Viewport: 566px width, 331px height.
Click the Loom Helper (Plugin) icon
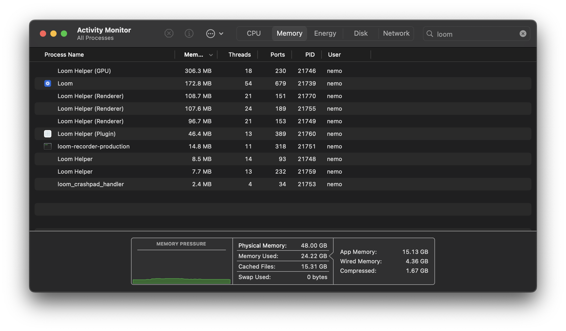click(48, 134)
